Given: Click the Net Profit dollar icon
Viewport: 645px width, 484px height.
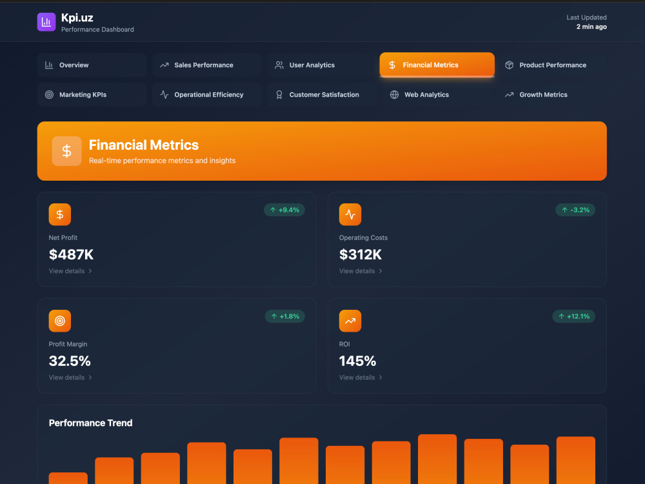Looking at the screenshot, I should 59,214.
